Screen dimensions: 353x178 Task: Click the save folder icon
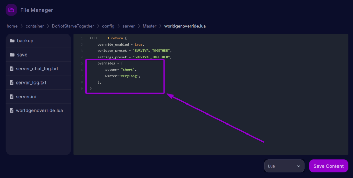tap(12, 55)
